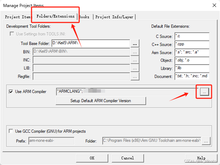Click the LIB folder field
Screen dimensions: 220x165
click(81, 68)
